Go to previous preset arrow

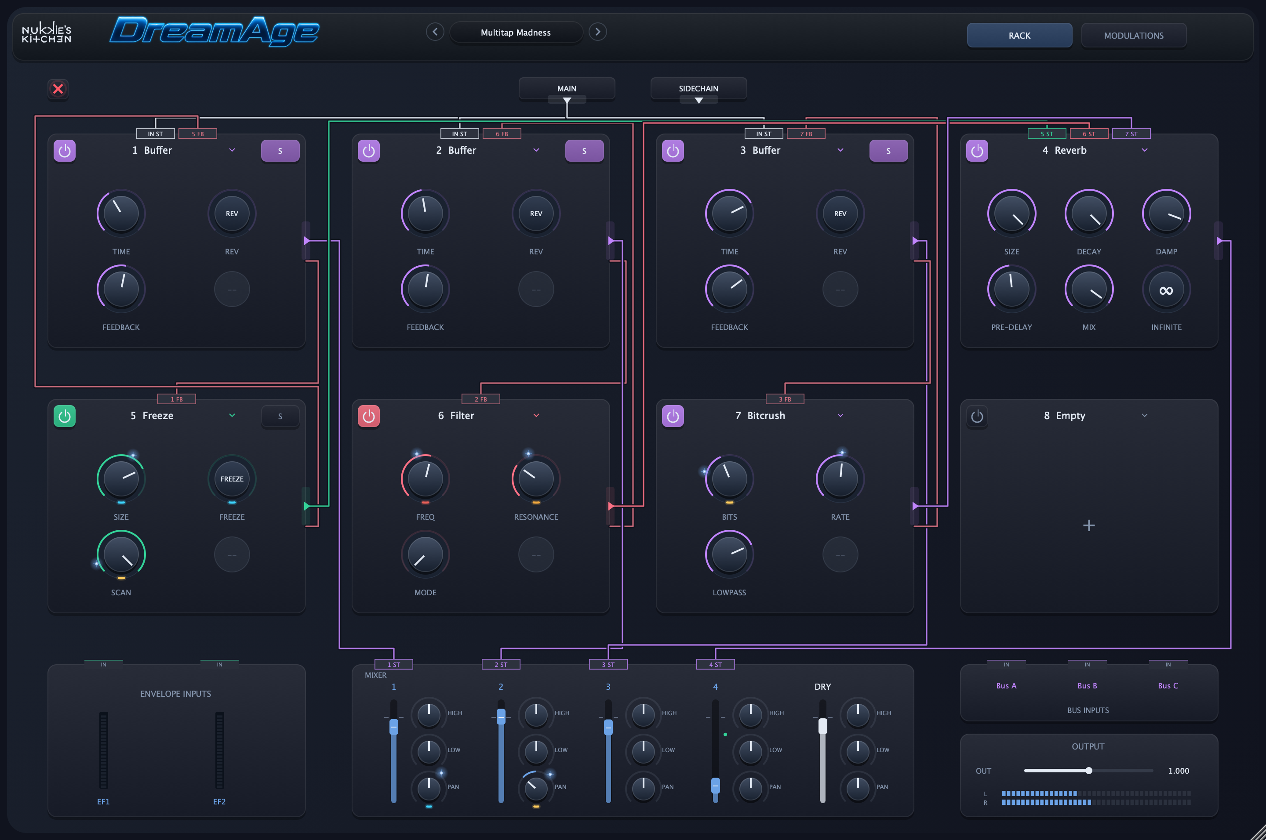click(435, 32)
